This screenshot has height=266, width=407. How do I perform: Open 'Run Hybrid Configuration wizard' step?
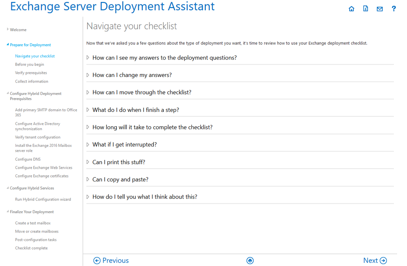click(43, 199)
